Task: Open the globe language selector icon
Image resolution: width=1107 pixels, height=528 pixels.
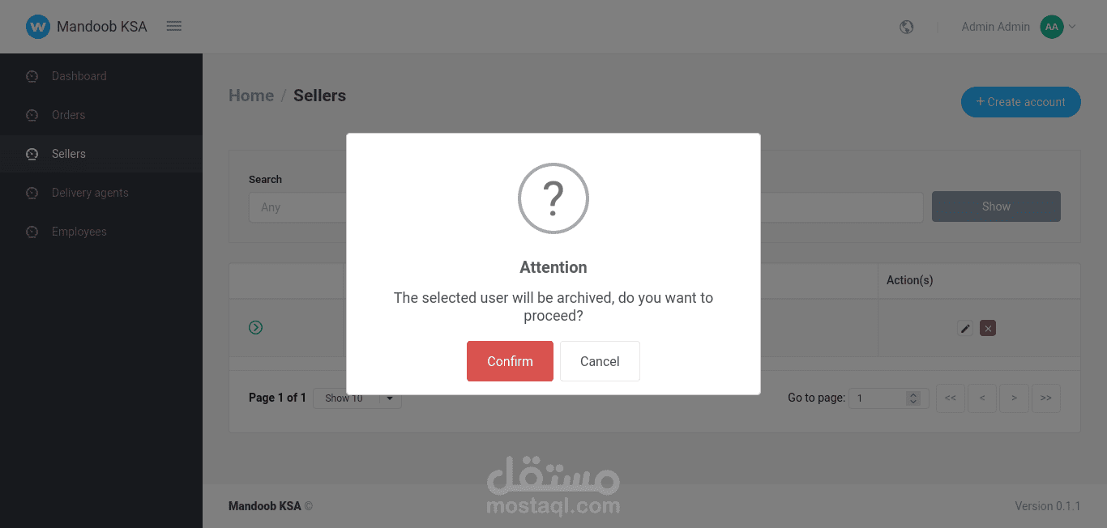Action: pos(907,27)
